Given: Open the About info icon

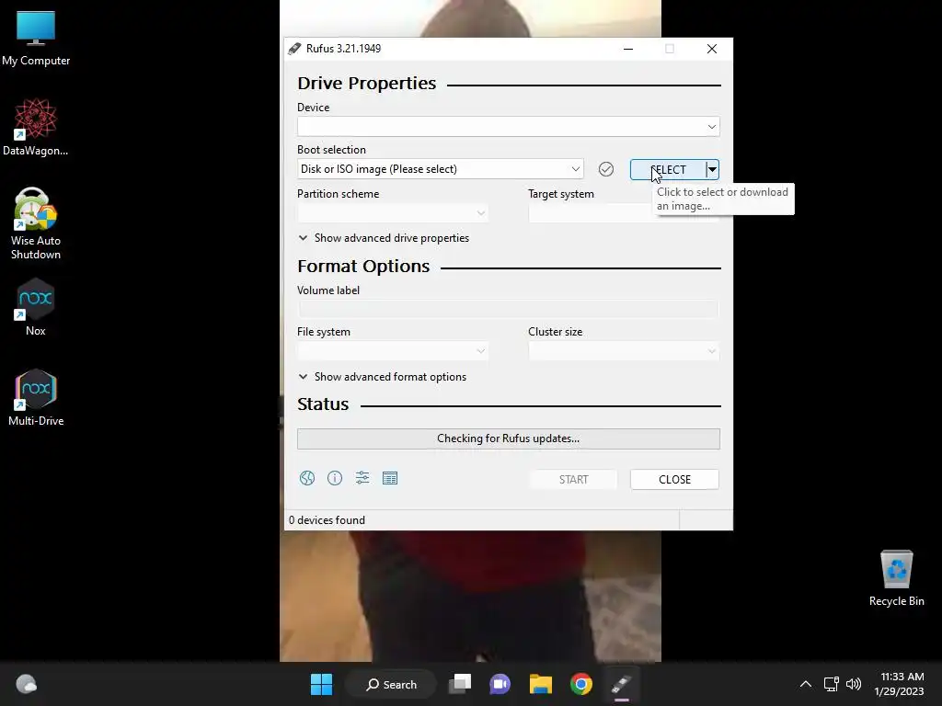Looking at the screenshot, I should pyautogui.click(x=335, y=478).
